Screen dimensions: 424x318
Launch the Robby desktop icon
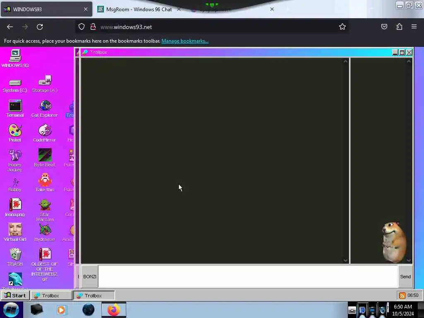[x=15, y=185]
